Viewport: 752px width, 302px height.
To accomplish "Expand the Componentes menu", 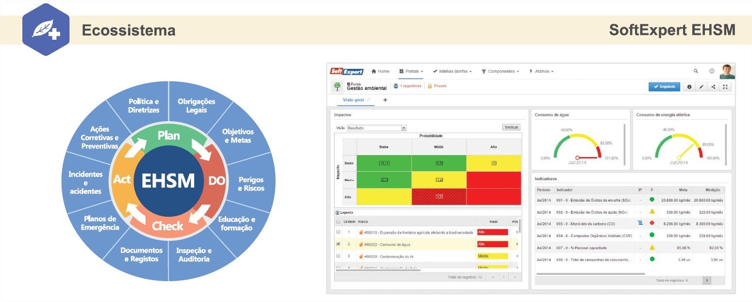I will (x=500, y=71).
